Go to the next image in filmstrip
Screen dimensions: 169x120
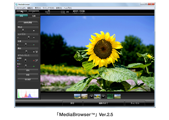coord(103,96)
